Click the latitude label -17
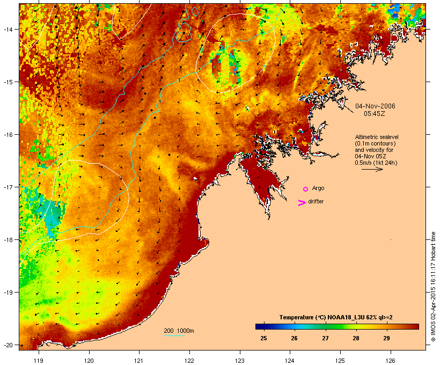440x365 pixels. (x=8, y=187)
